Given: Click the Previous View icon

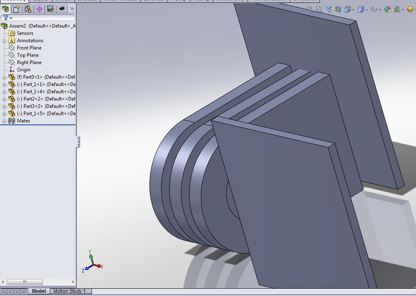Looking at the screenshot, I should (x=329, y=10).
